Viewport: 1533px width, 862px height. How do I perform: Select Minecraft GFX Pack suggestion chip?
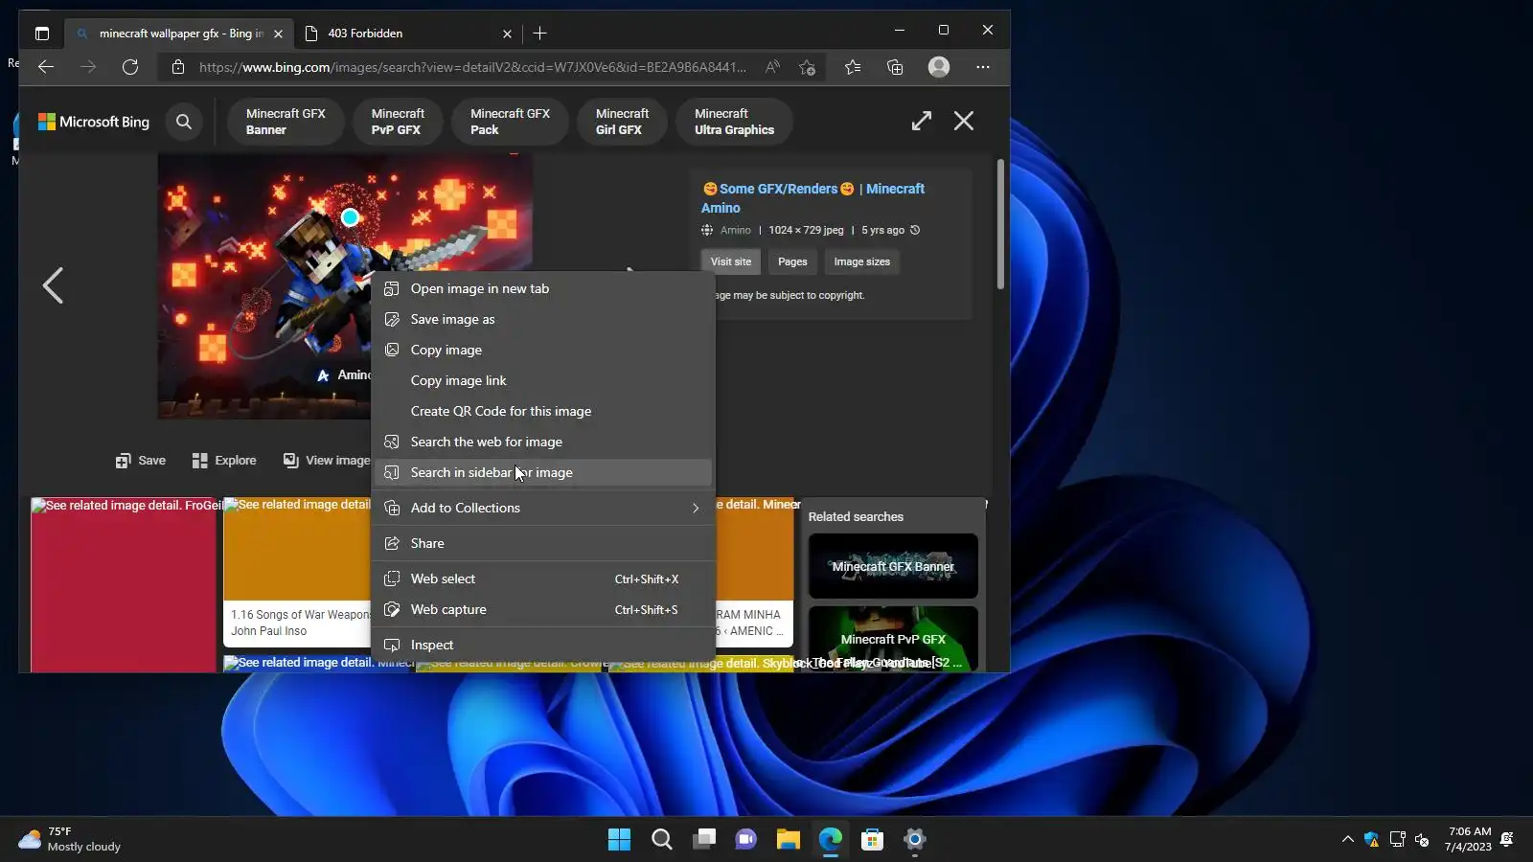click(x=510, y=122)
